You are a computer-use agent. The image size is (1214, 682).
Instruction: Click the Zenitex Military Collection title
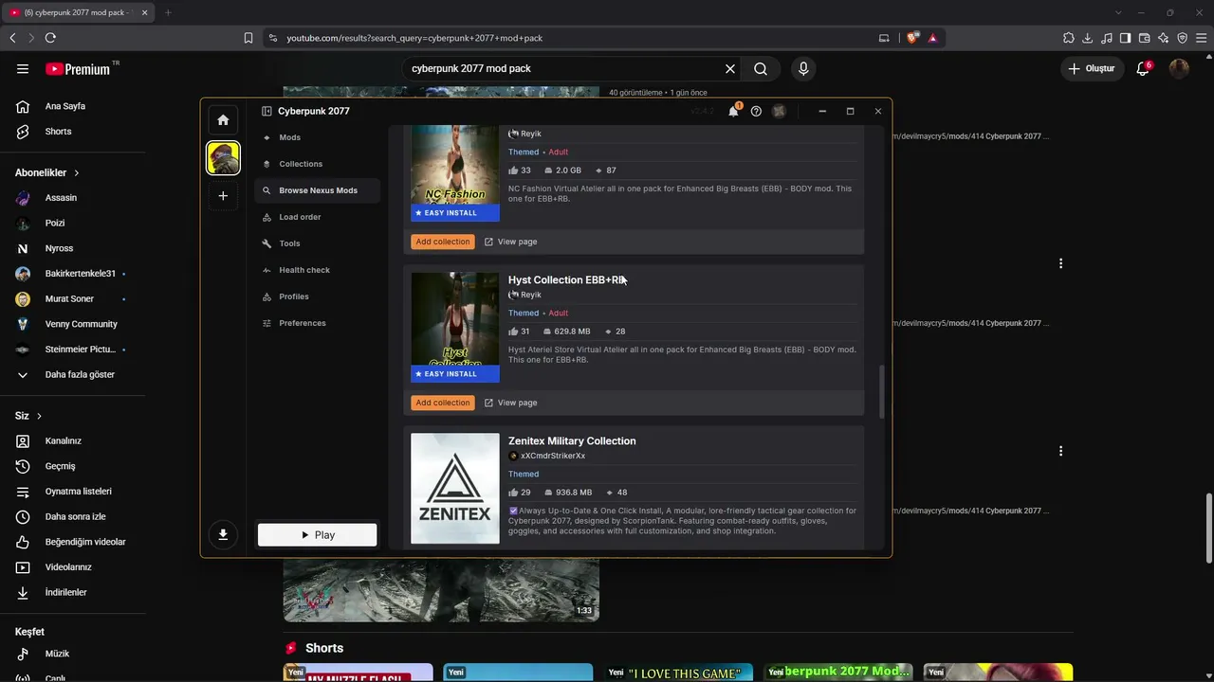(x=572, y=440)
